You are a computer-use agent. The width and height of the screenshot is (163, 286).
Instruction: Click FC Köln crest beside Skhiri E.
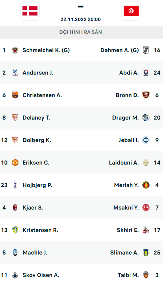146,230
